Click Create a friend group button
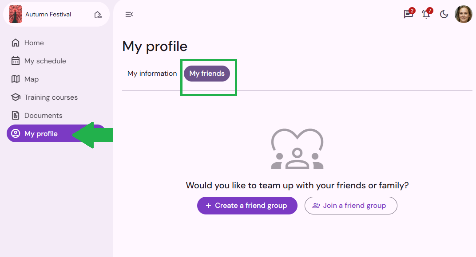 (247, 206)
